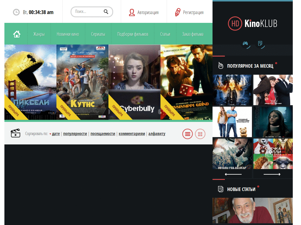
Task: Open the teddy bear movie thumbnail
Action: click(232, 122)
